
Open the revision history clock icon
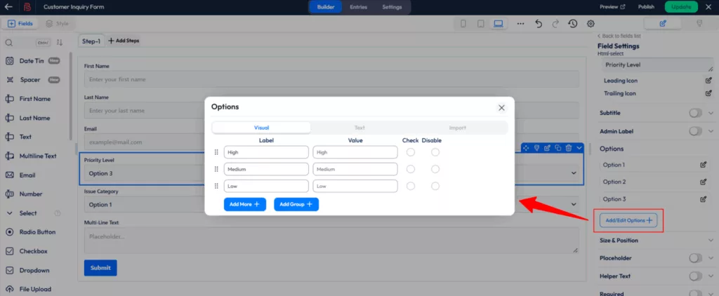(x=573, y=24)
